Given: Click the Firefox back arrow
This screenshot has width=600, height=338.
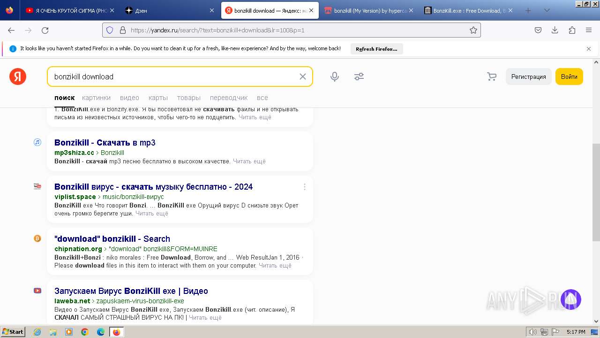Looking at the screenshot, I should pos(11,30).
